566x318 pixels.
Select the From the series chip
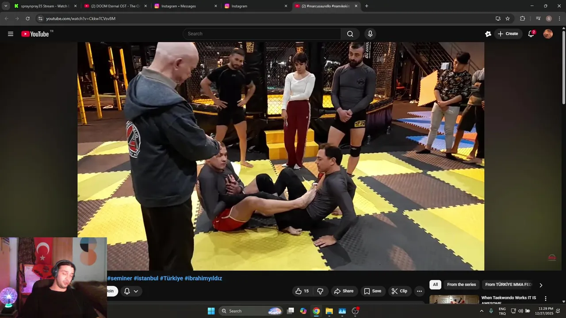[461, 284]
